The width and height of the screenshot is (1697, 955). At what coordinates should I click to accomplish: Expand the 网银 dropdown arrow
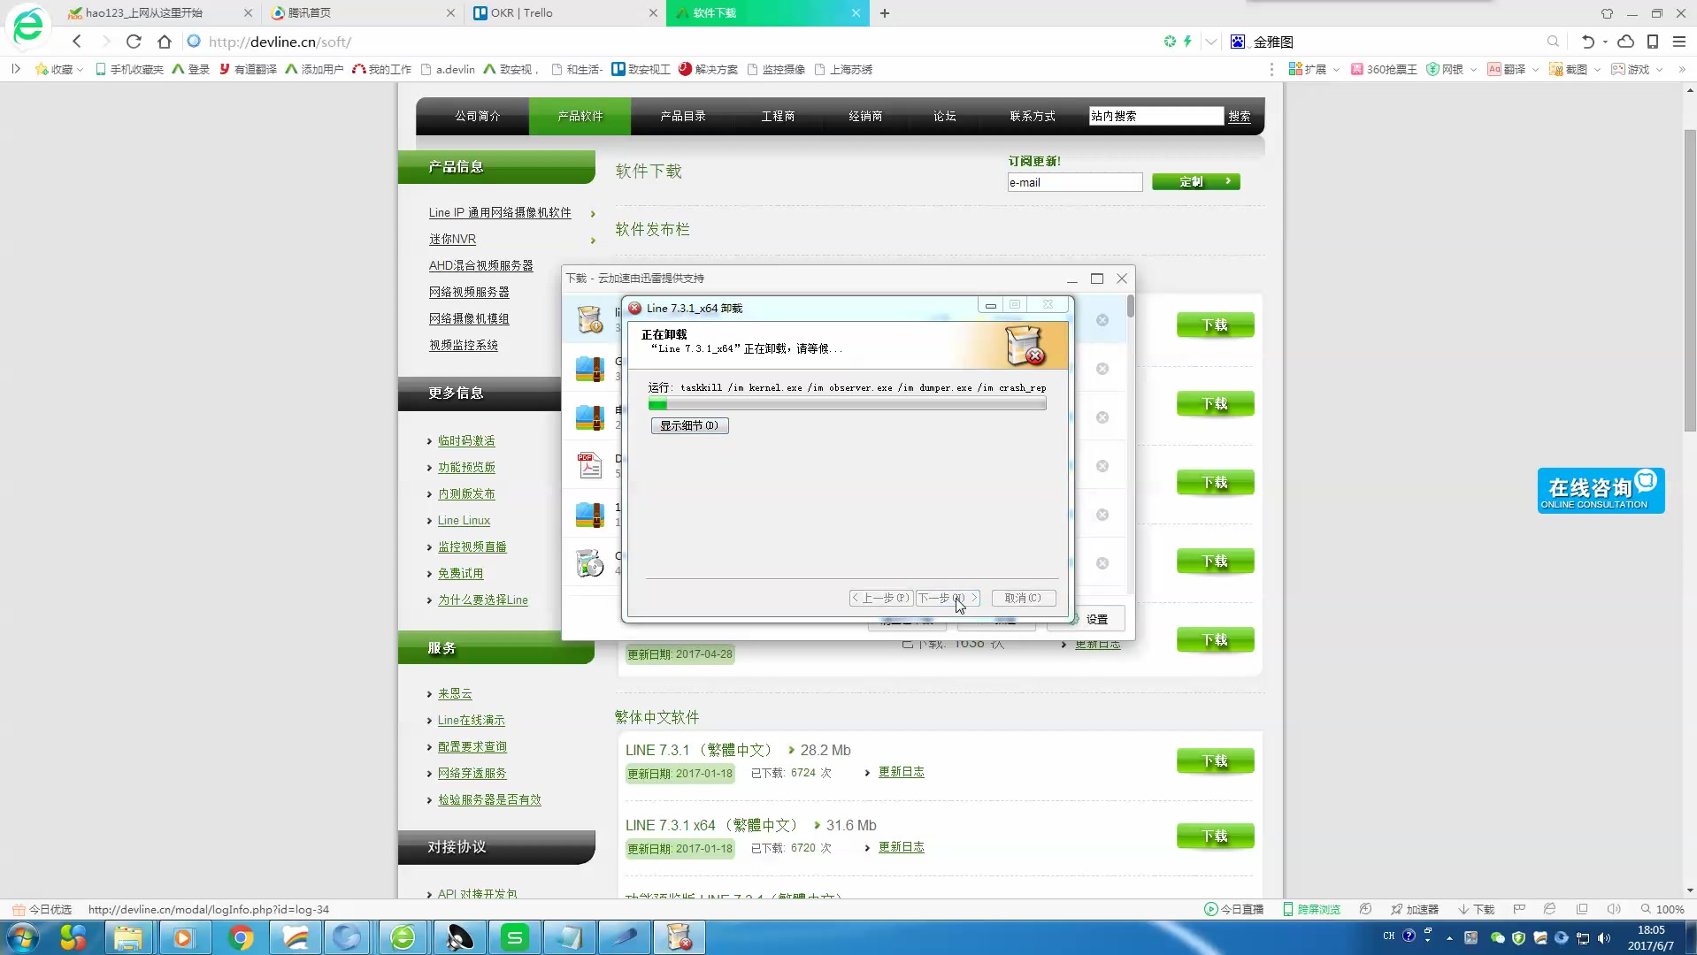[1473, 70]
